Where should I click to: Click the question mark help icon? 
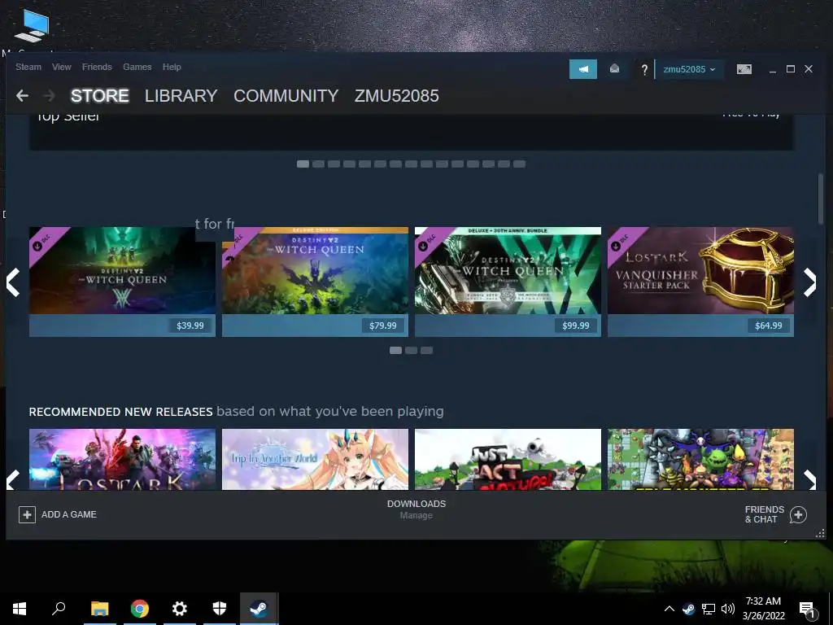tap(644, 70)
